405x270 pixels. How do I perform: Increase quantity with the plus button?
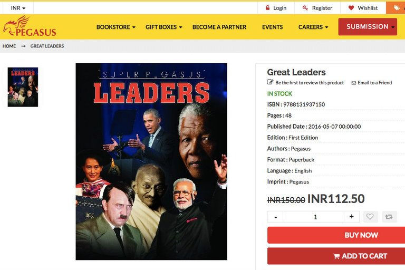(x=352, y=217)
